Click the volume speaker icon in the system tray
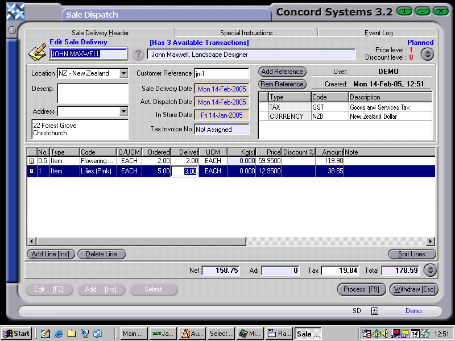The height and width of the screenshot is (341, 455). click(384, 334)
